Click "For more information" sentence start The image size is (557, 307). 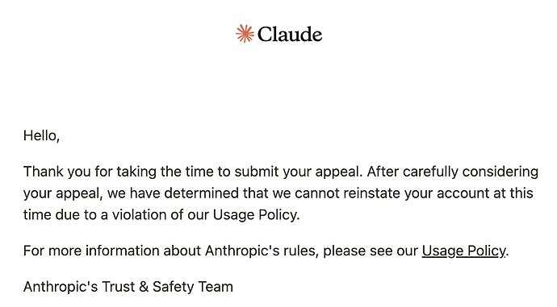[x=91, y=251]
